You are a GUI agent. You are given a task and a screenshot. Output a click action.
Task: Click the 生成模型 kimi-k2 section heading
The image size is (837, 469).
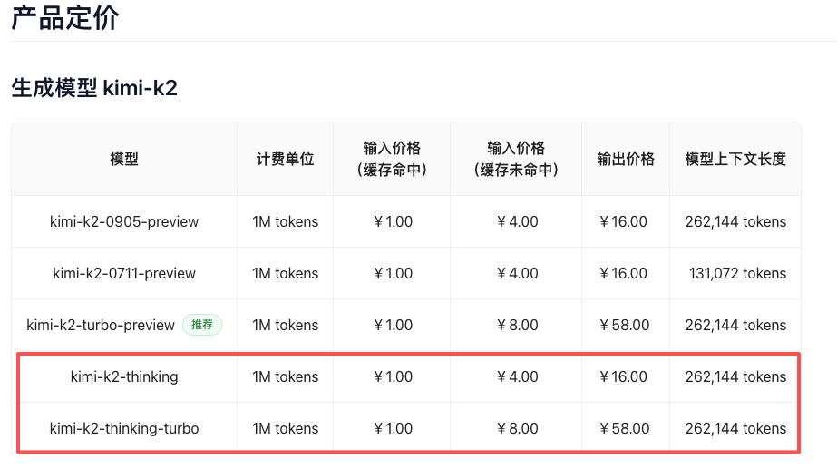coord(94,88)
